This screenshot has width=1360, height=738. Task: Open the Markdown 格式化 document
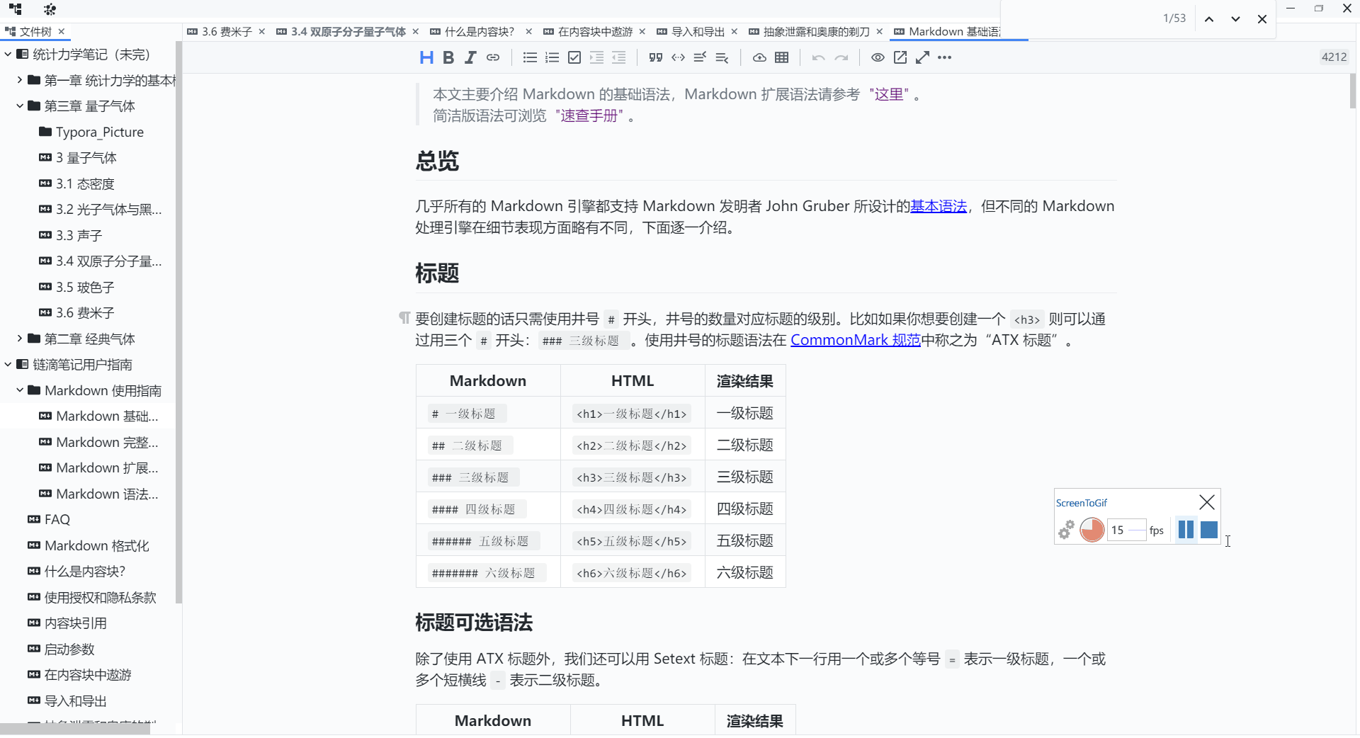(88, 545)
